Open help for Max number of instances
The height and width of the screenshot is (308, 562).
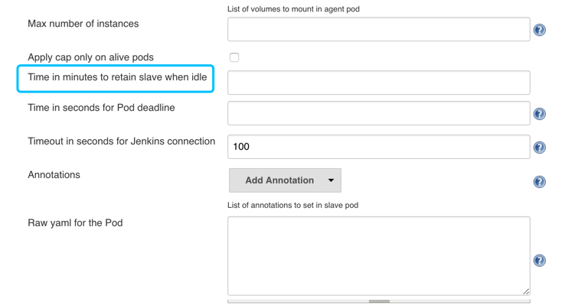(x=540, y=30)
